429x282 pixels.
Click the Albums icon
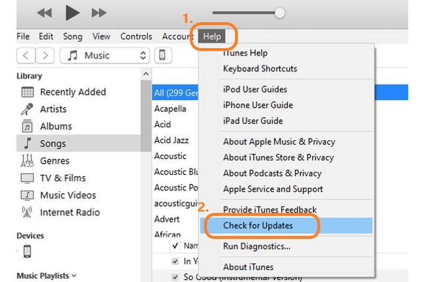tap(27, 126)
